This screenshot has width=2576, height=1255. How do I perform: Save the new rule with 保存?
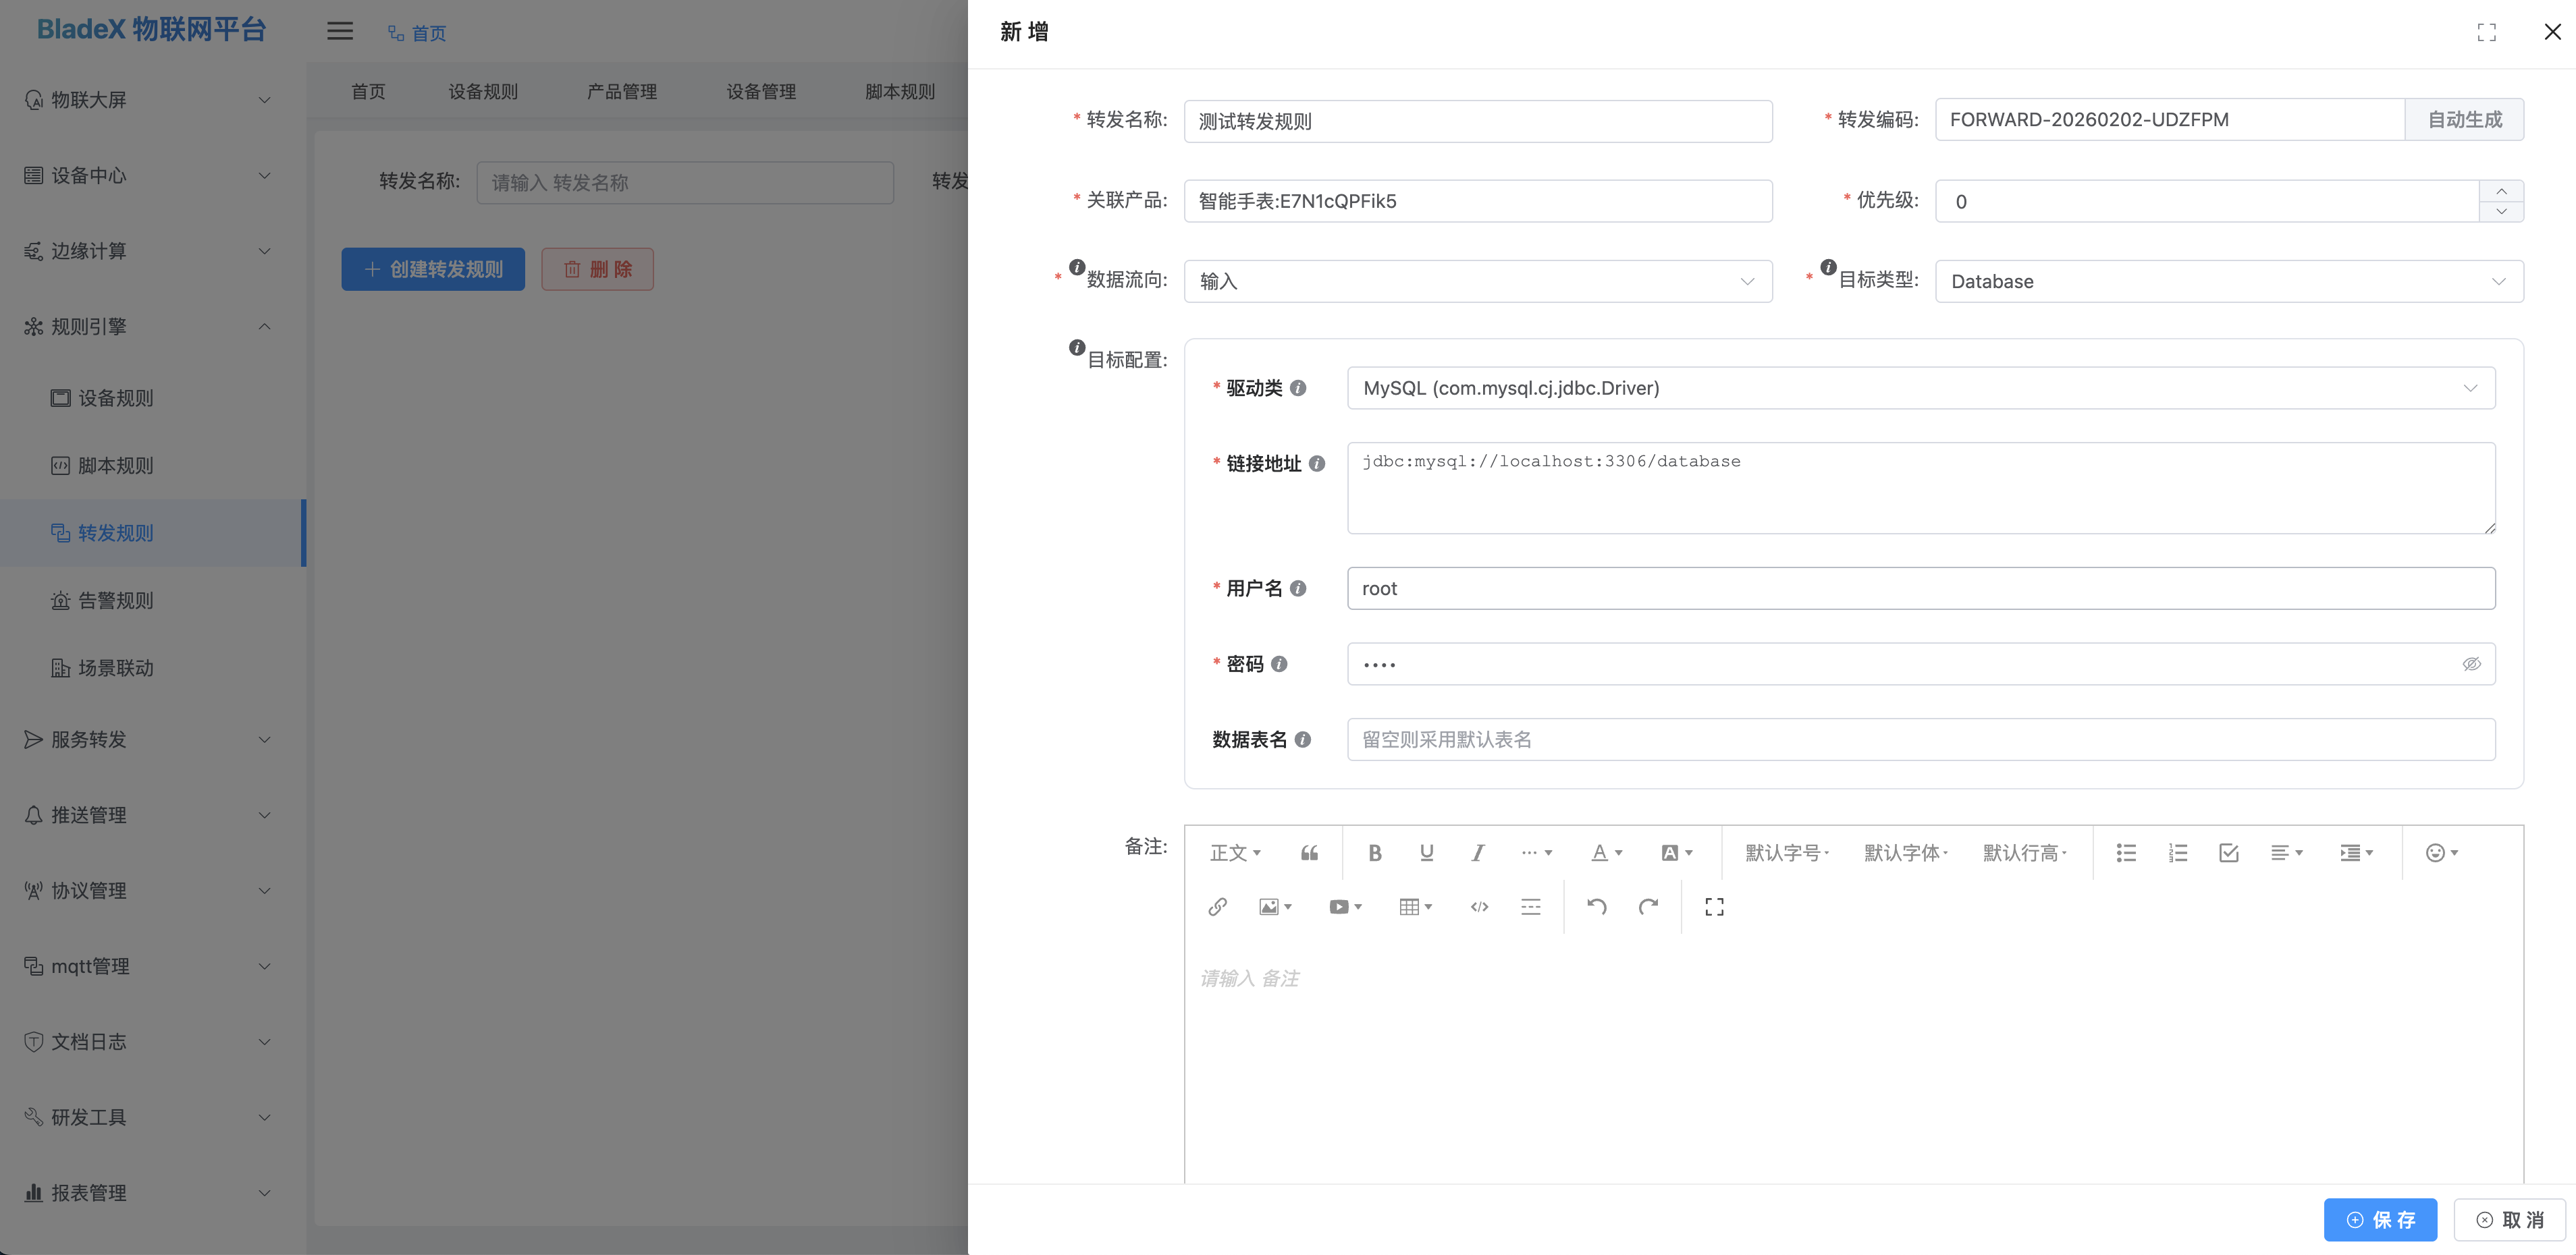2380,1219
